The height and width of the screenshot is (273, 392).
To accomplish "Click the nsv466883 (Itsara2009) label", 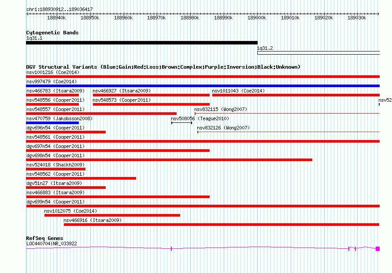I will (55, 192).
